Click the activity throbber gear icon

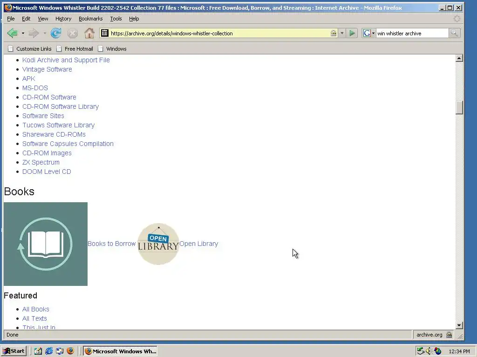pos(457,19)
